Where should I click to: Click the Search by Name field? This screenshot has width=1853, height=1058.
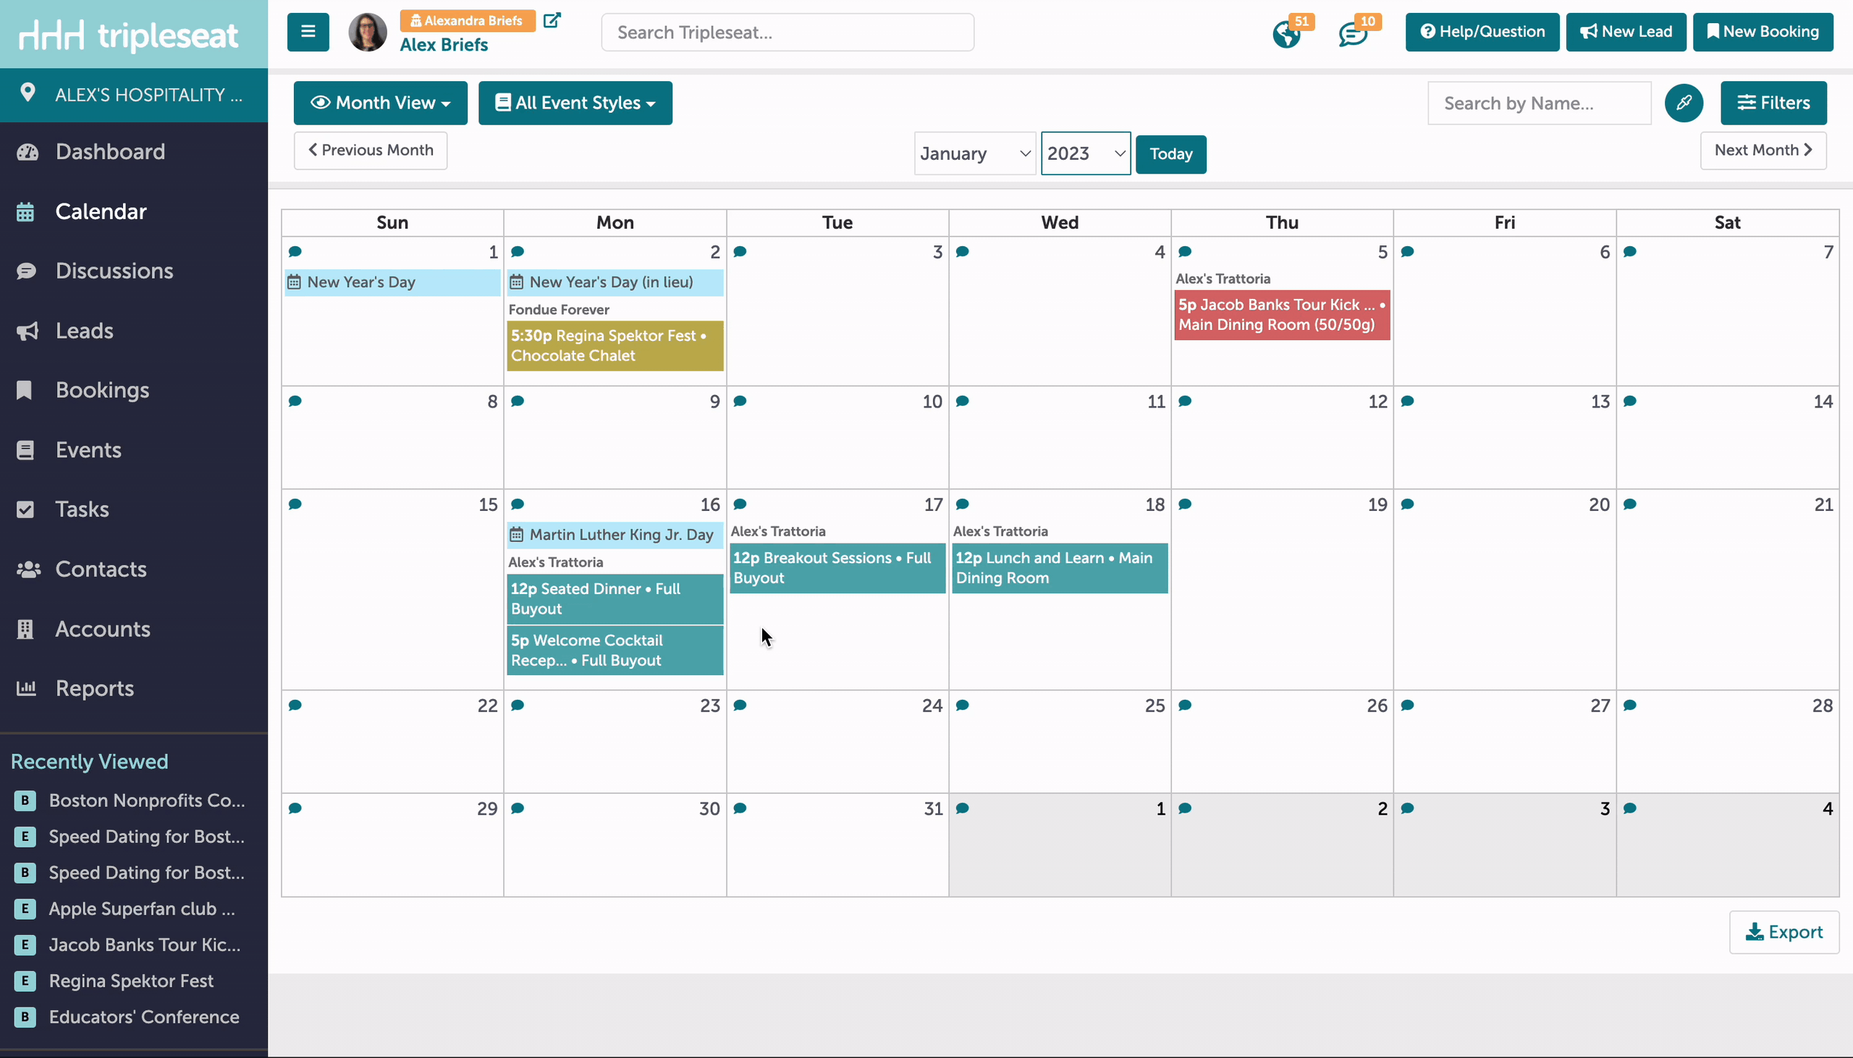1539,103
